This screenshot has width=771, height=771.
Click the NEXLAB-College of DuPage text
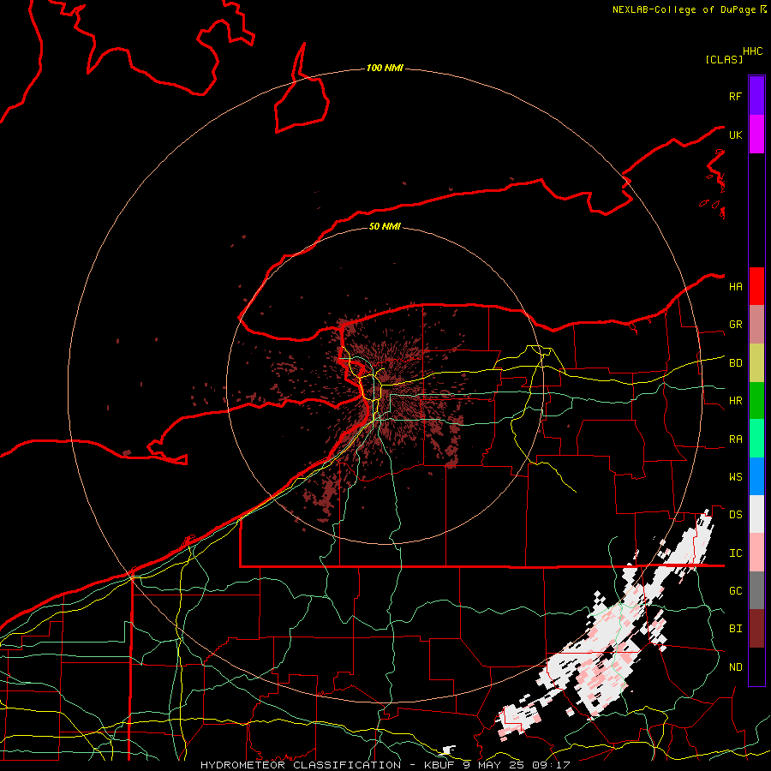click(685, 9)
